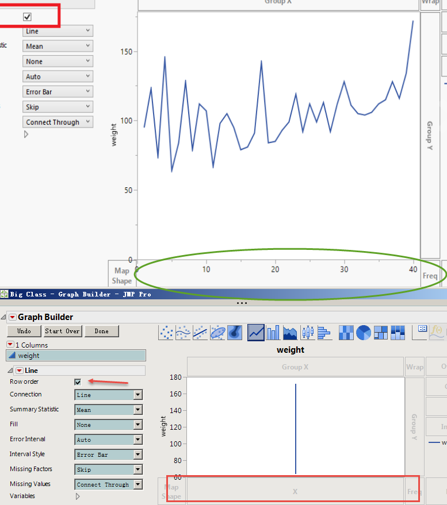Click the x-axis value 20 in the upper graph

click(275, 269)
